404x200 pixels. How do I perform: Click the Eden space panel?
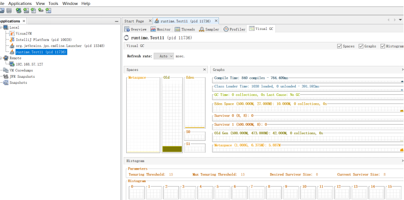click(x=195, y=103)
